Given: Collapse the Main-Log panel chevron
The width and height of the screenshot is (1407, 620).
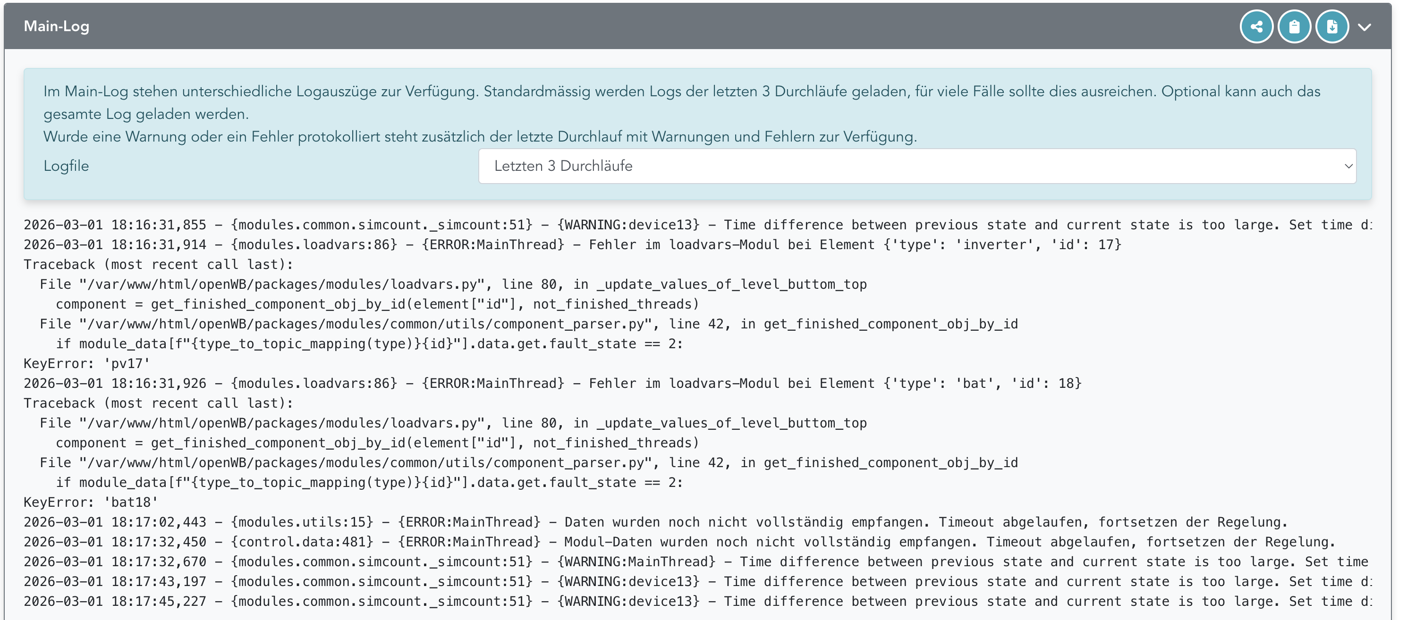Looking at the screenshot, I should point(1365,27).
